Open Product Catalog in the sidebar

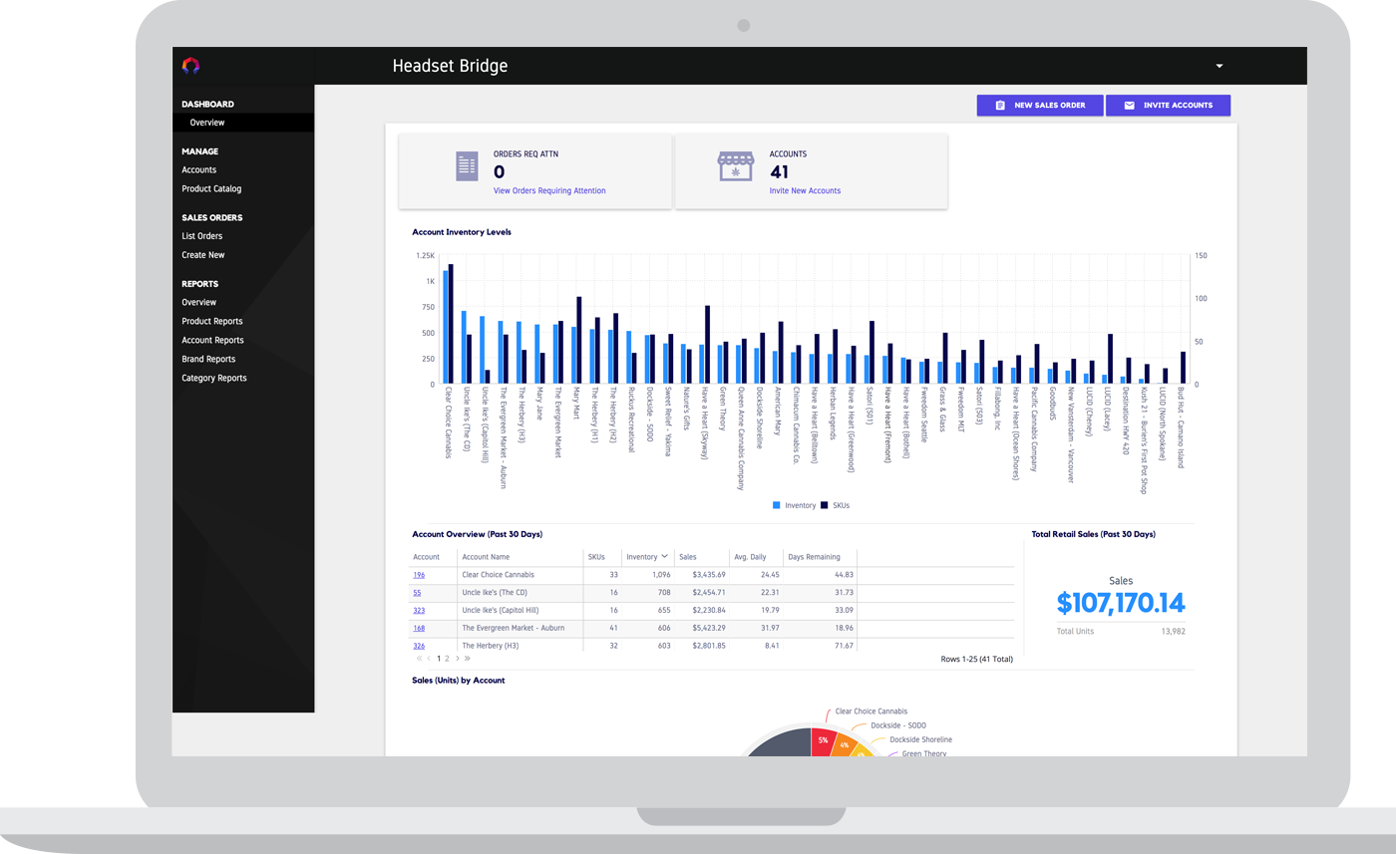[x=211, y=188]
